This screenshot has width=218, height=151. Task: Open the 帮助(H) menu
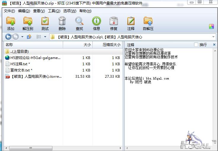pos(85,11)
